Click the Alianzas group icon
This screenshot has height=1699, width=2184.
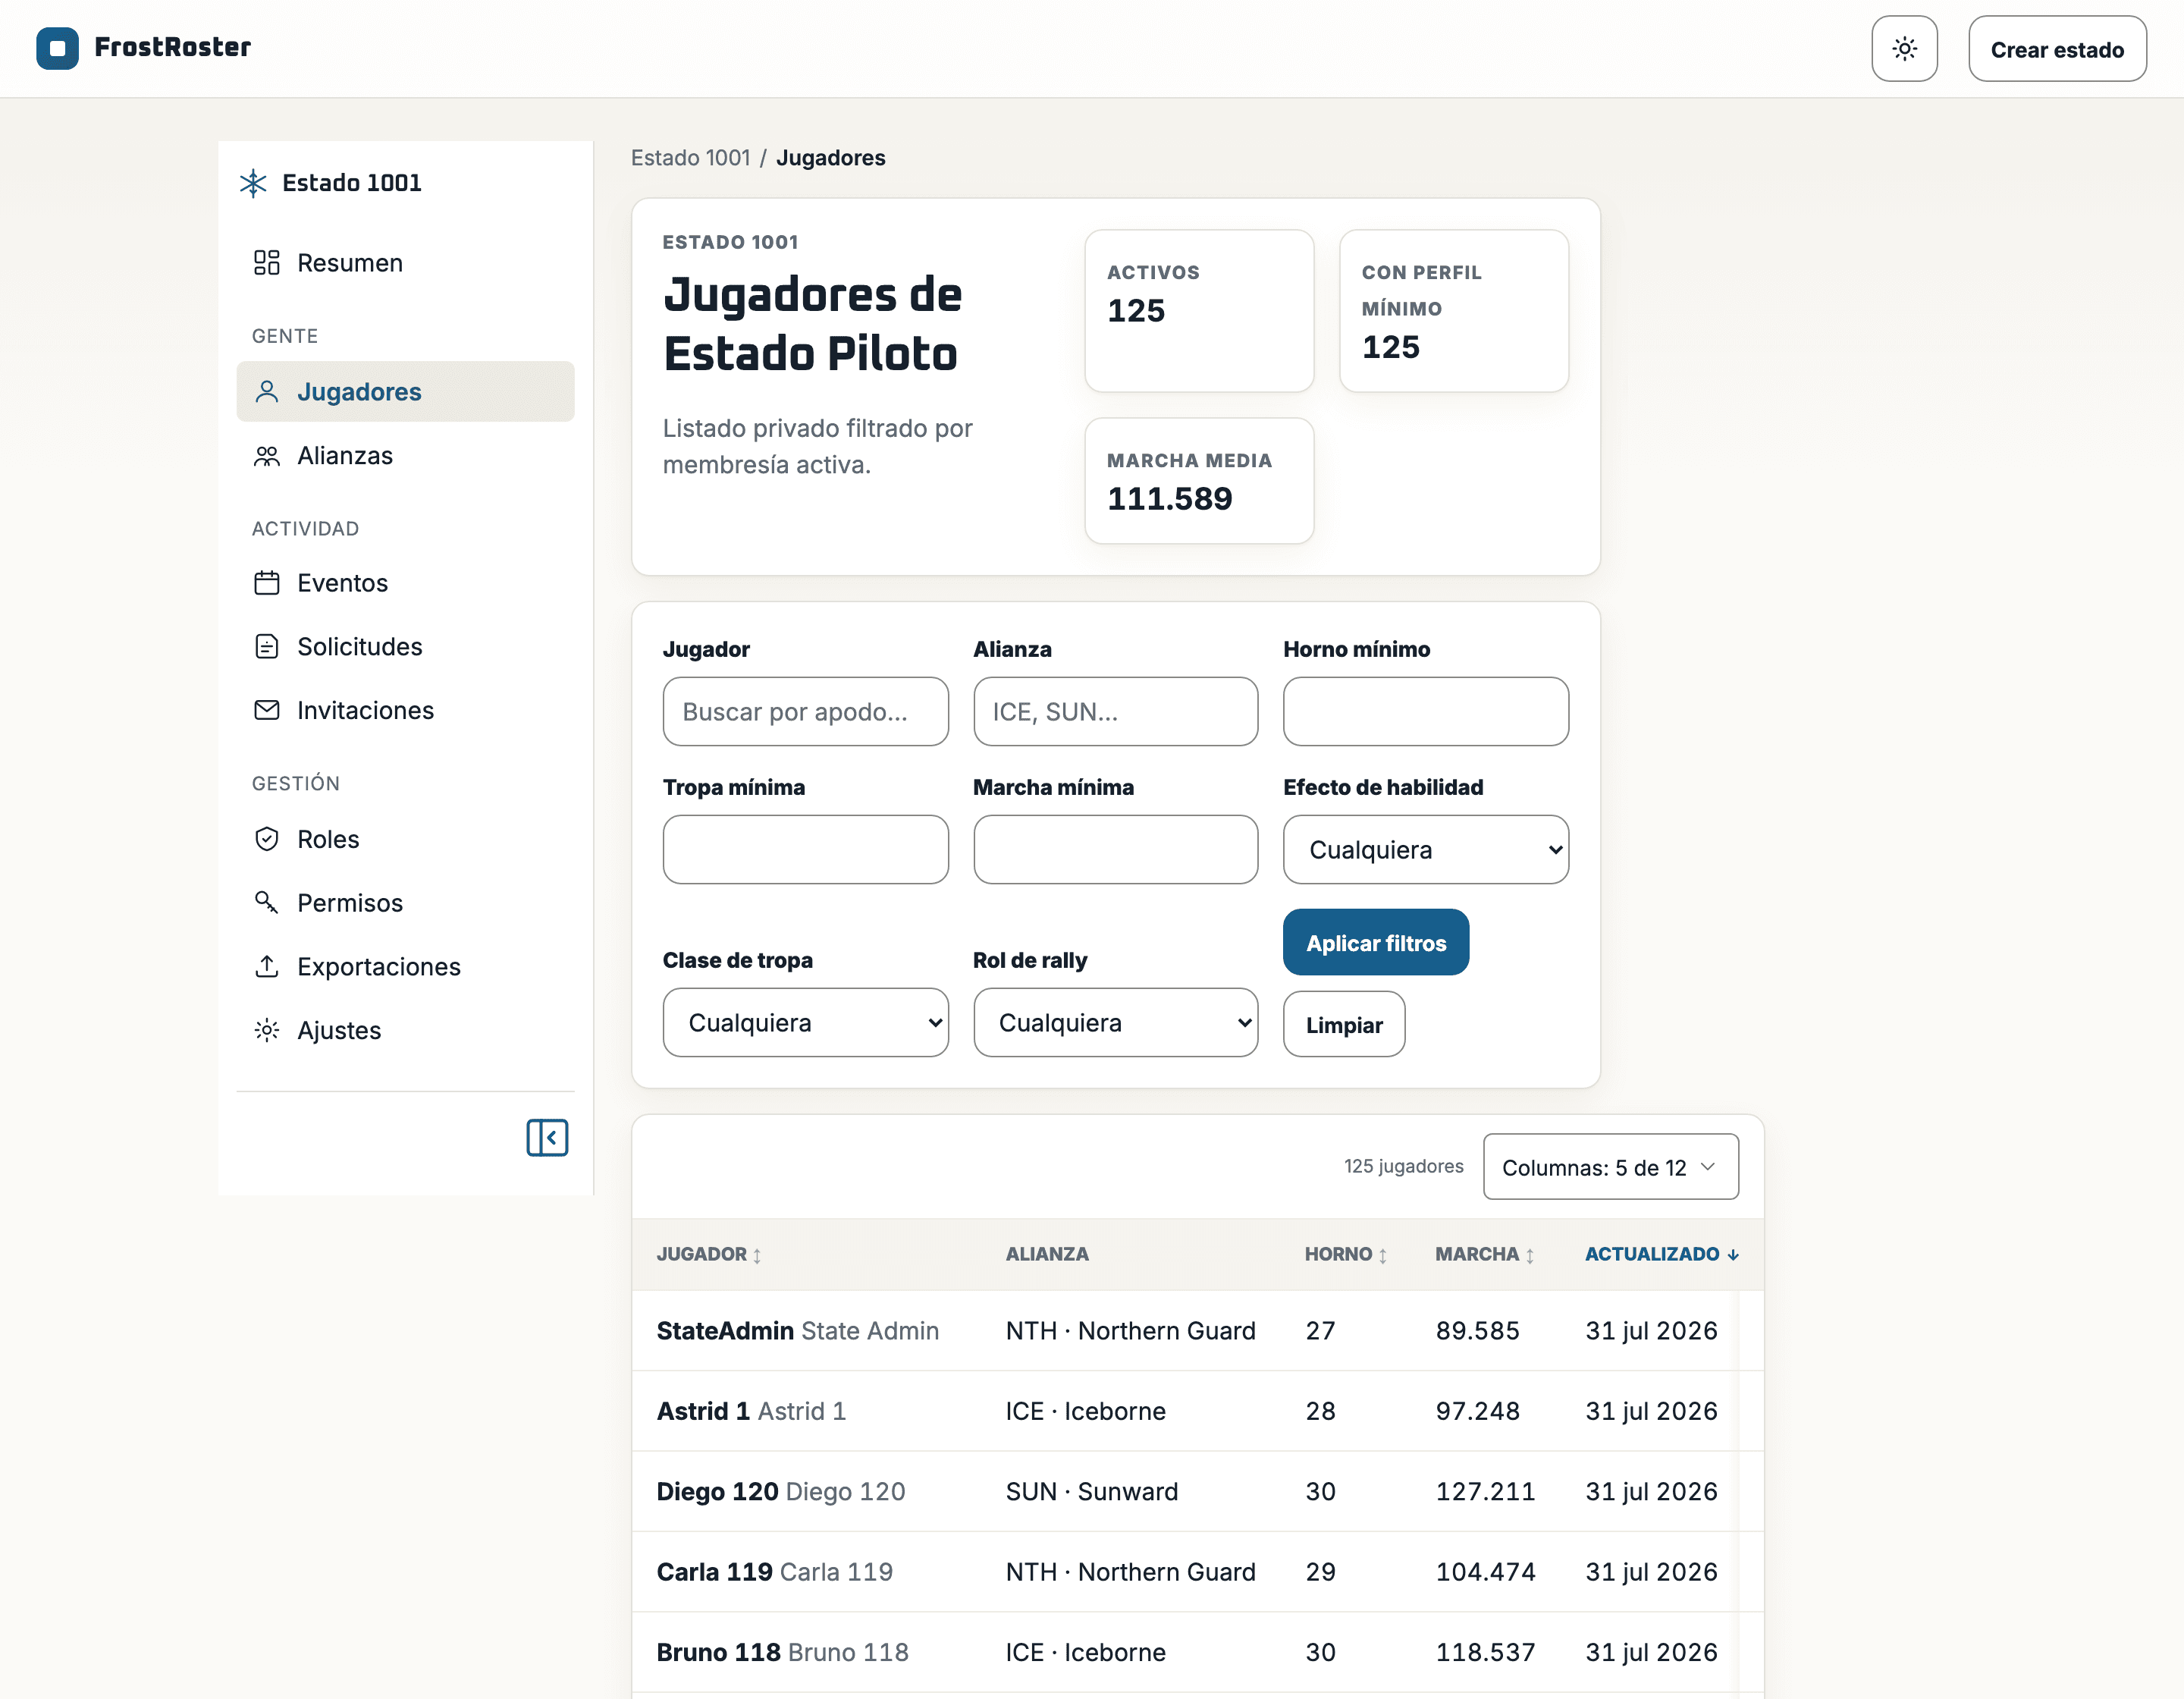pos(266,456)
